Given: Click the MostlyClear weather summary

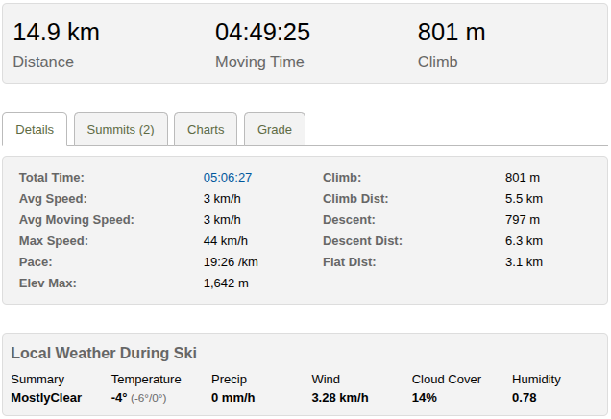Looking at the screenshot, I should 46,398.
